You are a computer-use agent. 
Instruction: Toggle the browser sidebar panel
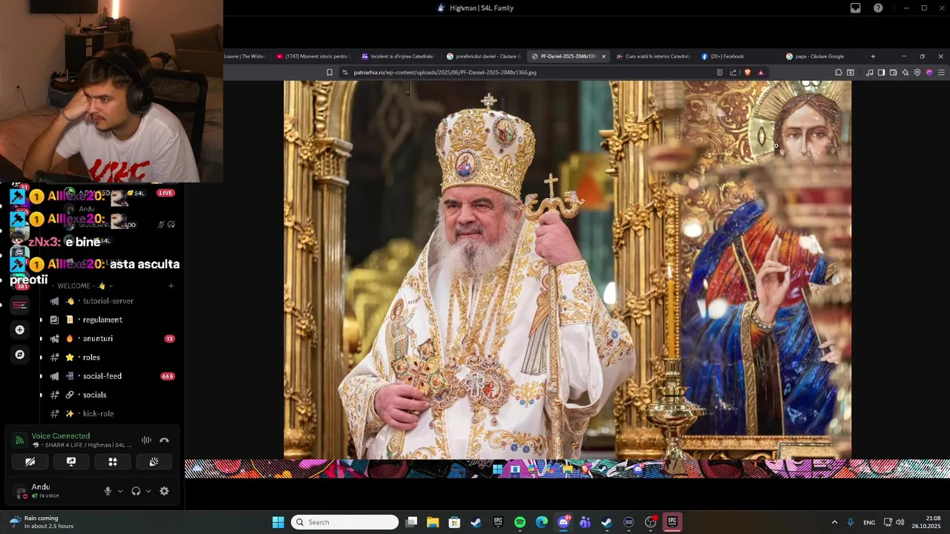(x=881, y=73)
